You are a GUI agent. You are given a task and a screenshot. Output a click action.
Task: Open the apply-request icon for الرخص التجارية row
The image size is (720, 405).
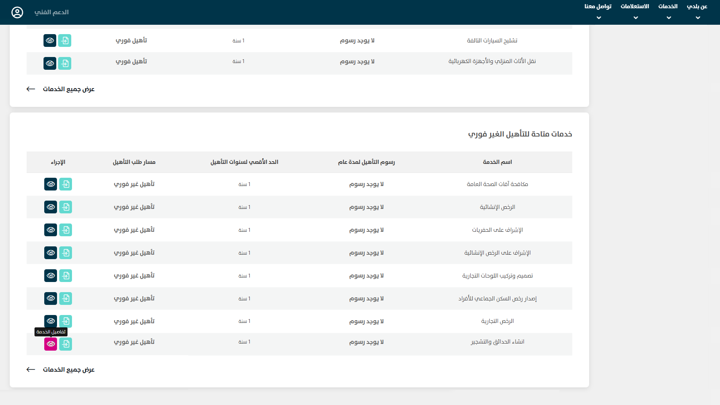(x=66, y=321)
